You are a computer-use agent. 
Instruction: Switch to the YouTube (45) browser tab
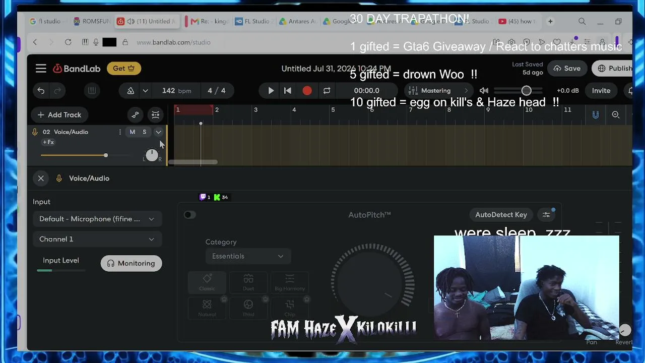pos(517,21)
